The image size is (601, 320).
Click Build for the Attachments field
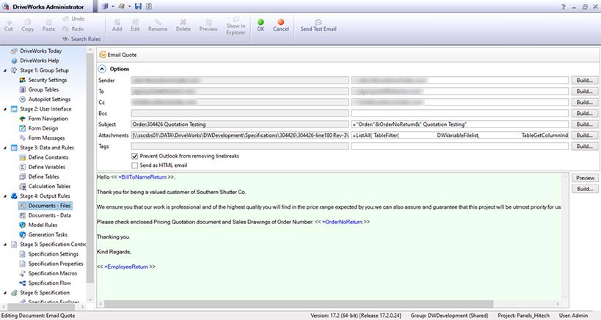(x=585, y=135)
